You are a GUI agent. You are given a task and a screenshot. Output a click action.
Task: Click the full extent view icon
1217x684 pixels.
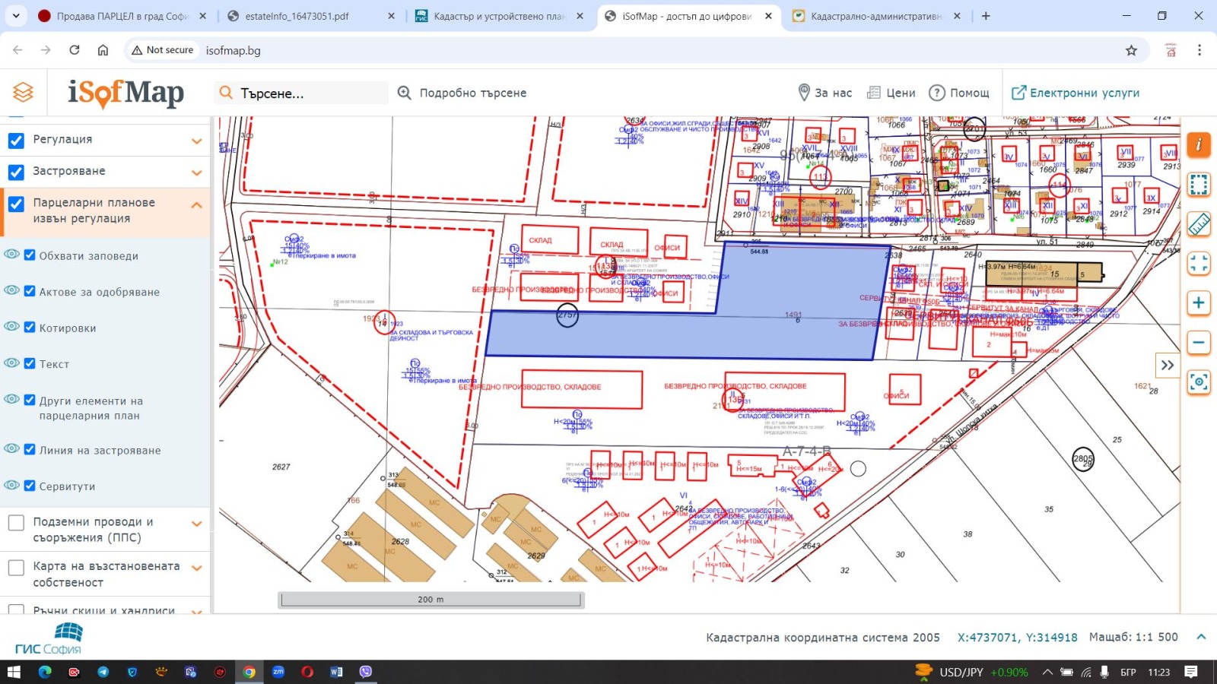1198,264
